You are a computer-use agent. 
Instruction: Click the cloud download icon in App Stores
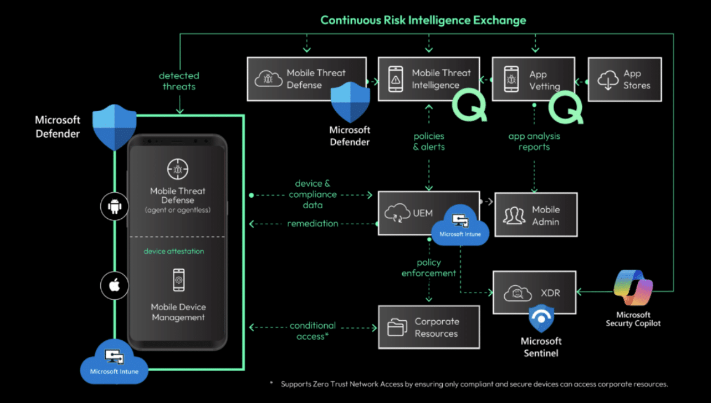(x=608, y=80)
